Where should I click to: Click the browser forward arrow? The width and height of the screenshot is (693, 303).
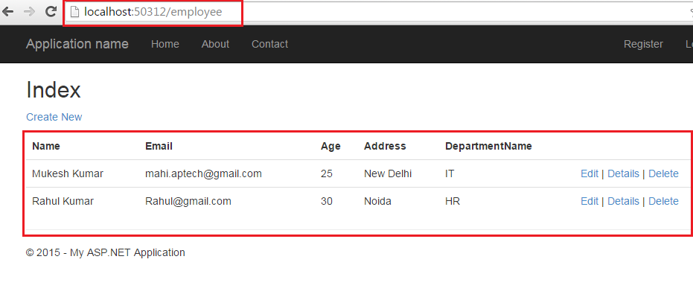click(x=30, y=12)
